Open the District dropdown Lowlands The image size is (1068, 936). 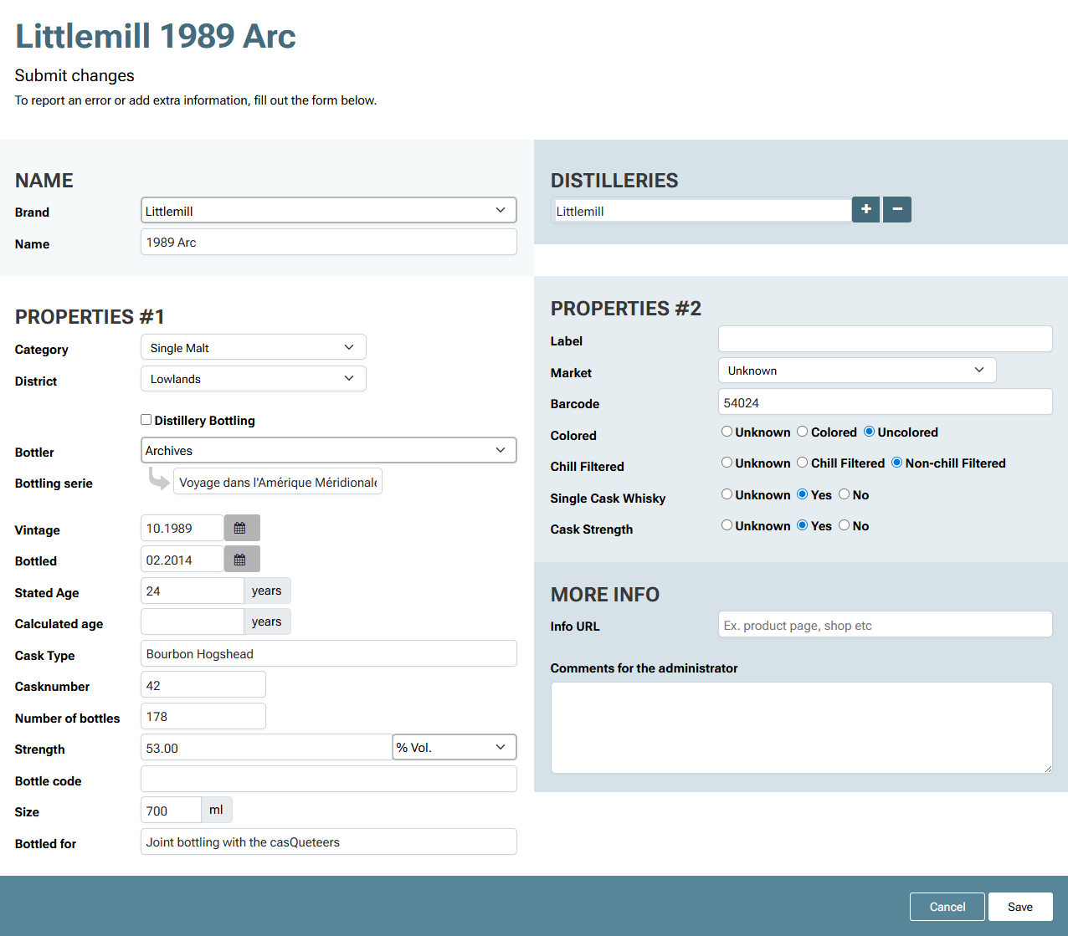tap(253, 378)
